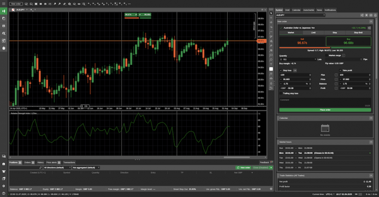Screen dimensions: 379x197
Task: Show more timeframes with ellipsis button
Action: tap(129, 4)
